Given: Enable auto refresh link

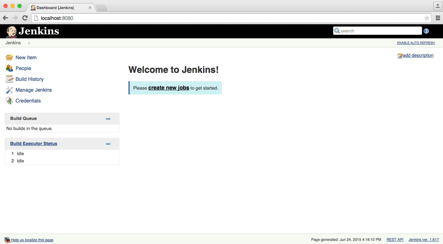Looking at the screenshot, I should pyautogui.click(x=416, y=43).
